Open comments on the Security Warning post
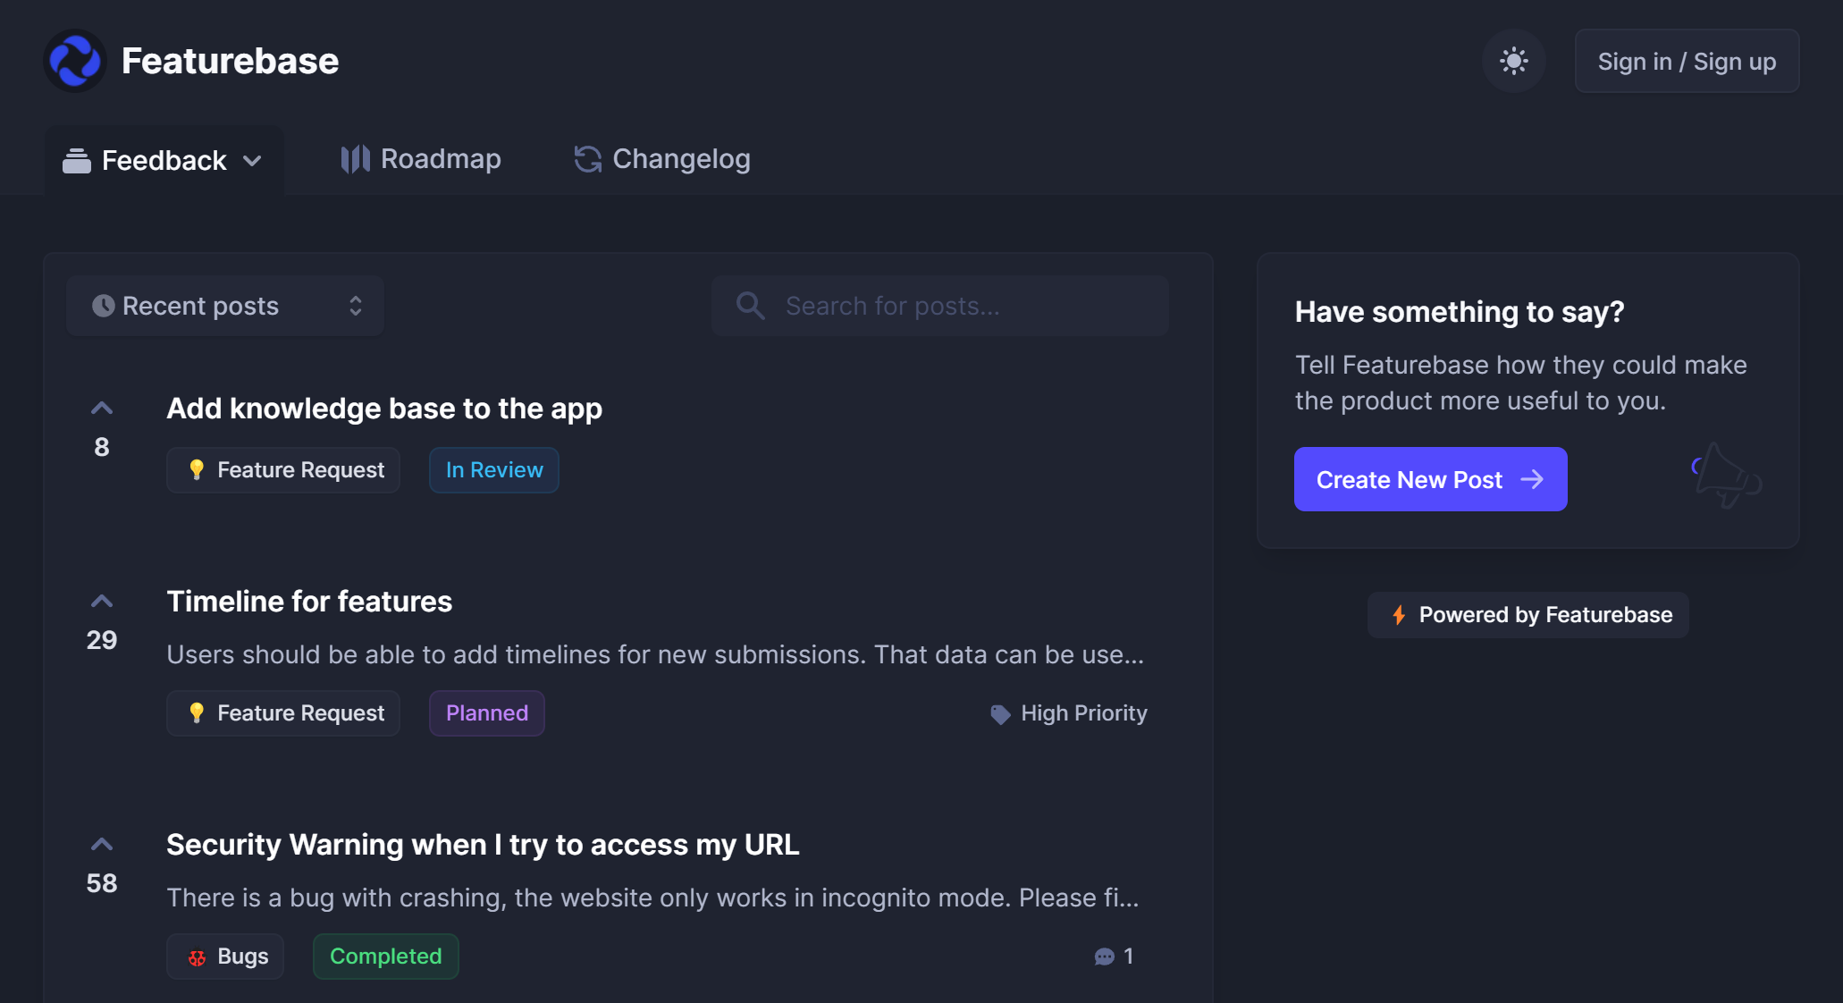This screenshot has width=1843, height=1003. tap(1114, 957)
